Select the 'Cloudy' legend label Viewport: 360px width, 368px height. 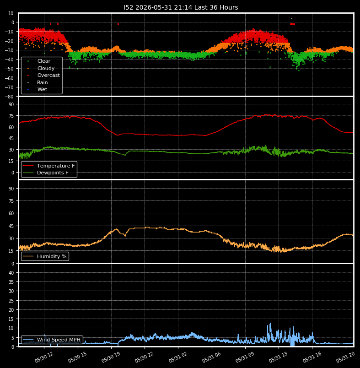[x=46, y=68]
